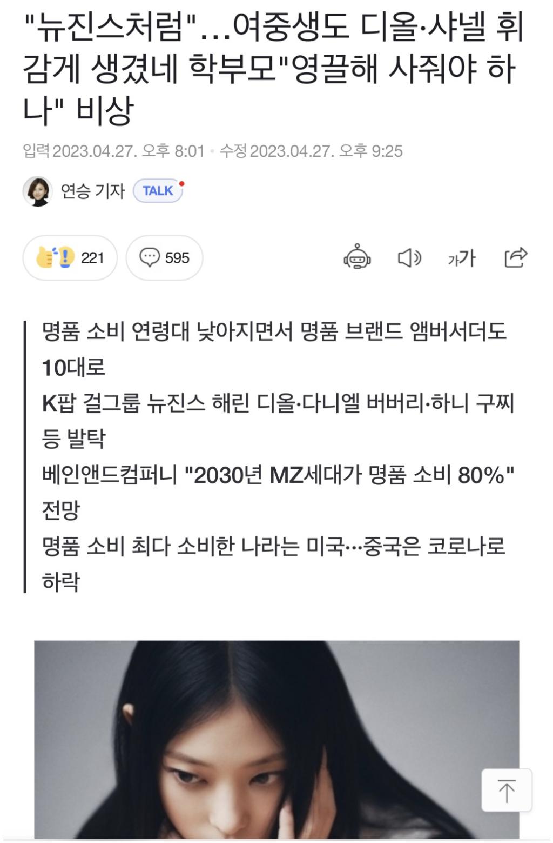
Task: Tap summary line about 베인앤드컴퍼니 2030년 MZ세대
Action: coord(278,492)
